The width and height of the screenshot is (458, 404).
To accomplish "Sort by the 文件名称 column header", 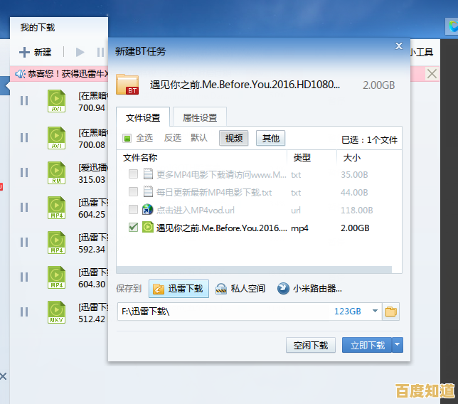I will (140, 158).
